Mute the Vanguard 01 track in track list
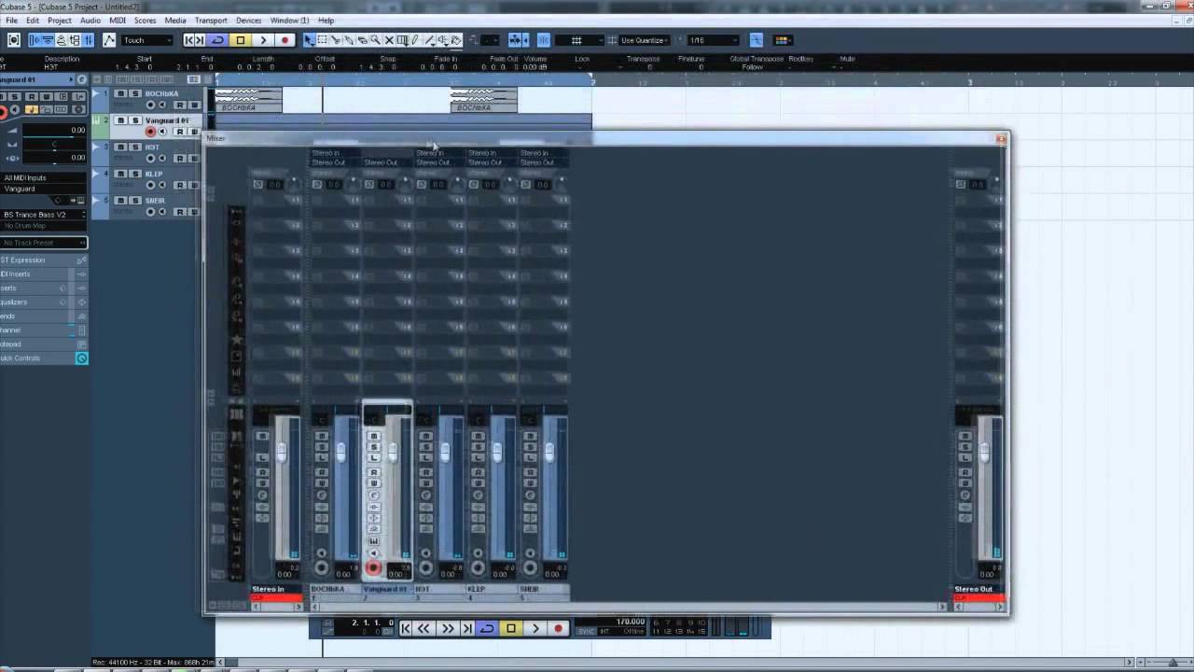The height and width of the screenshot is (672, 1194). 120,120
